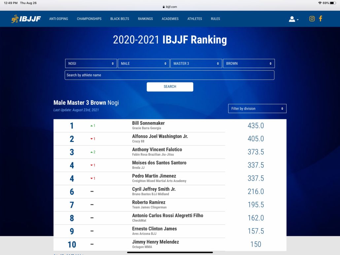The width and height of the screenshot is (340, 255).
Task: Click the rank number 10
Action: click(x=72, y=244)
